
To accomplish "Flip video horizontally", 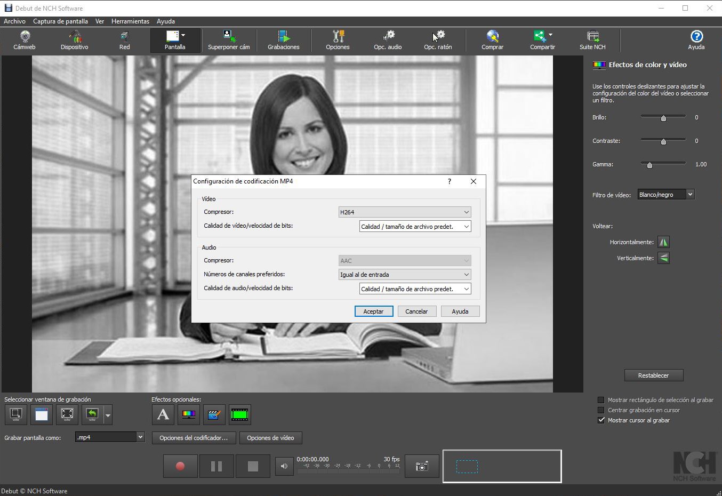I will tap(663, 242).
